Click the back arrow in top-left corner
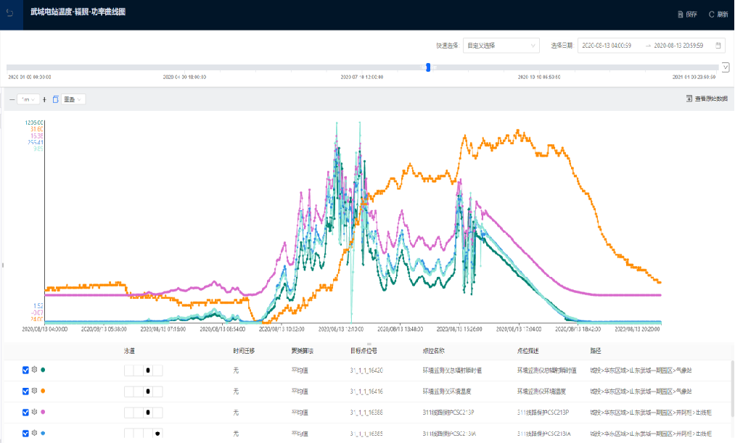This screenshot has height=443, width=735. point(10,13)
